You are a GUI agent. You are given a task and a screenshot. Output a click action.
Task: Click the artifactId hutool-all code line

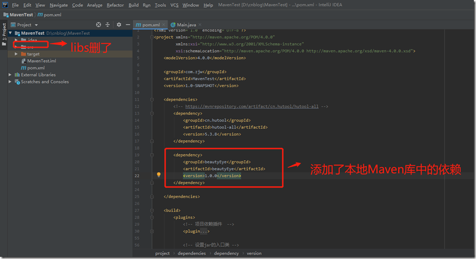225,127
